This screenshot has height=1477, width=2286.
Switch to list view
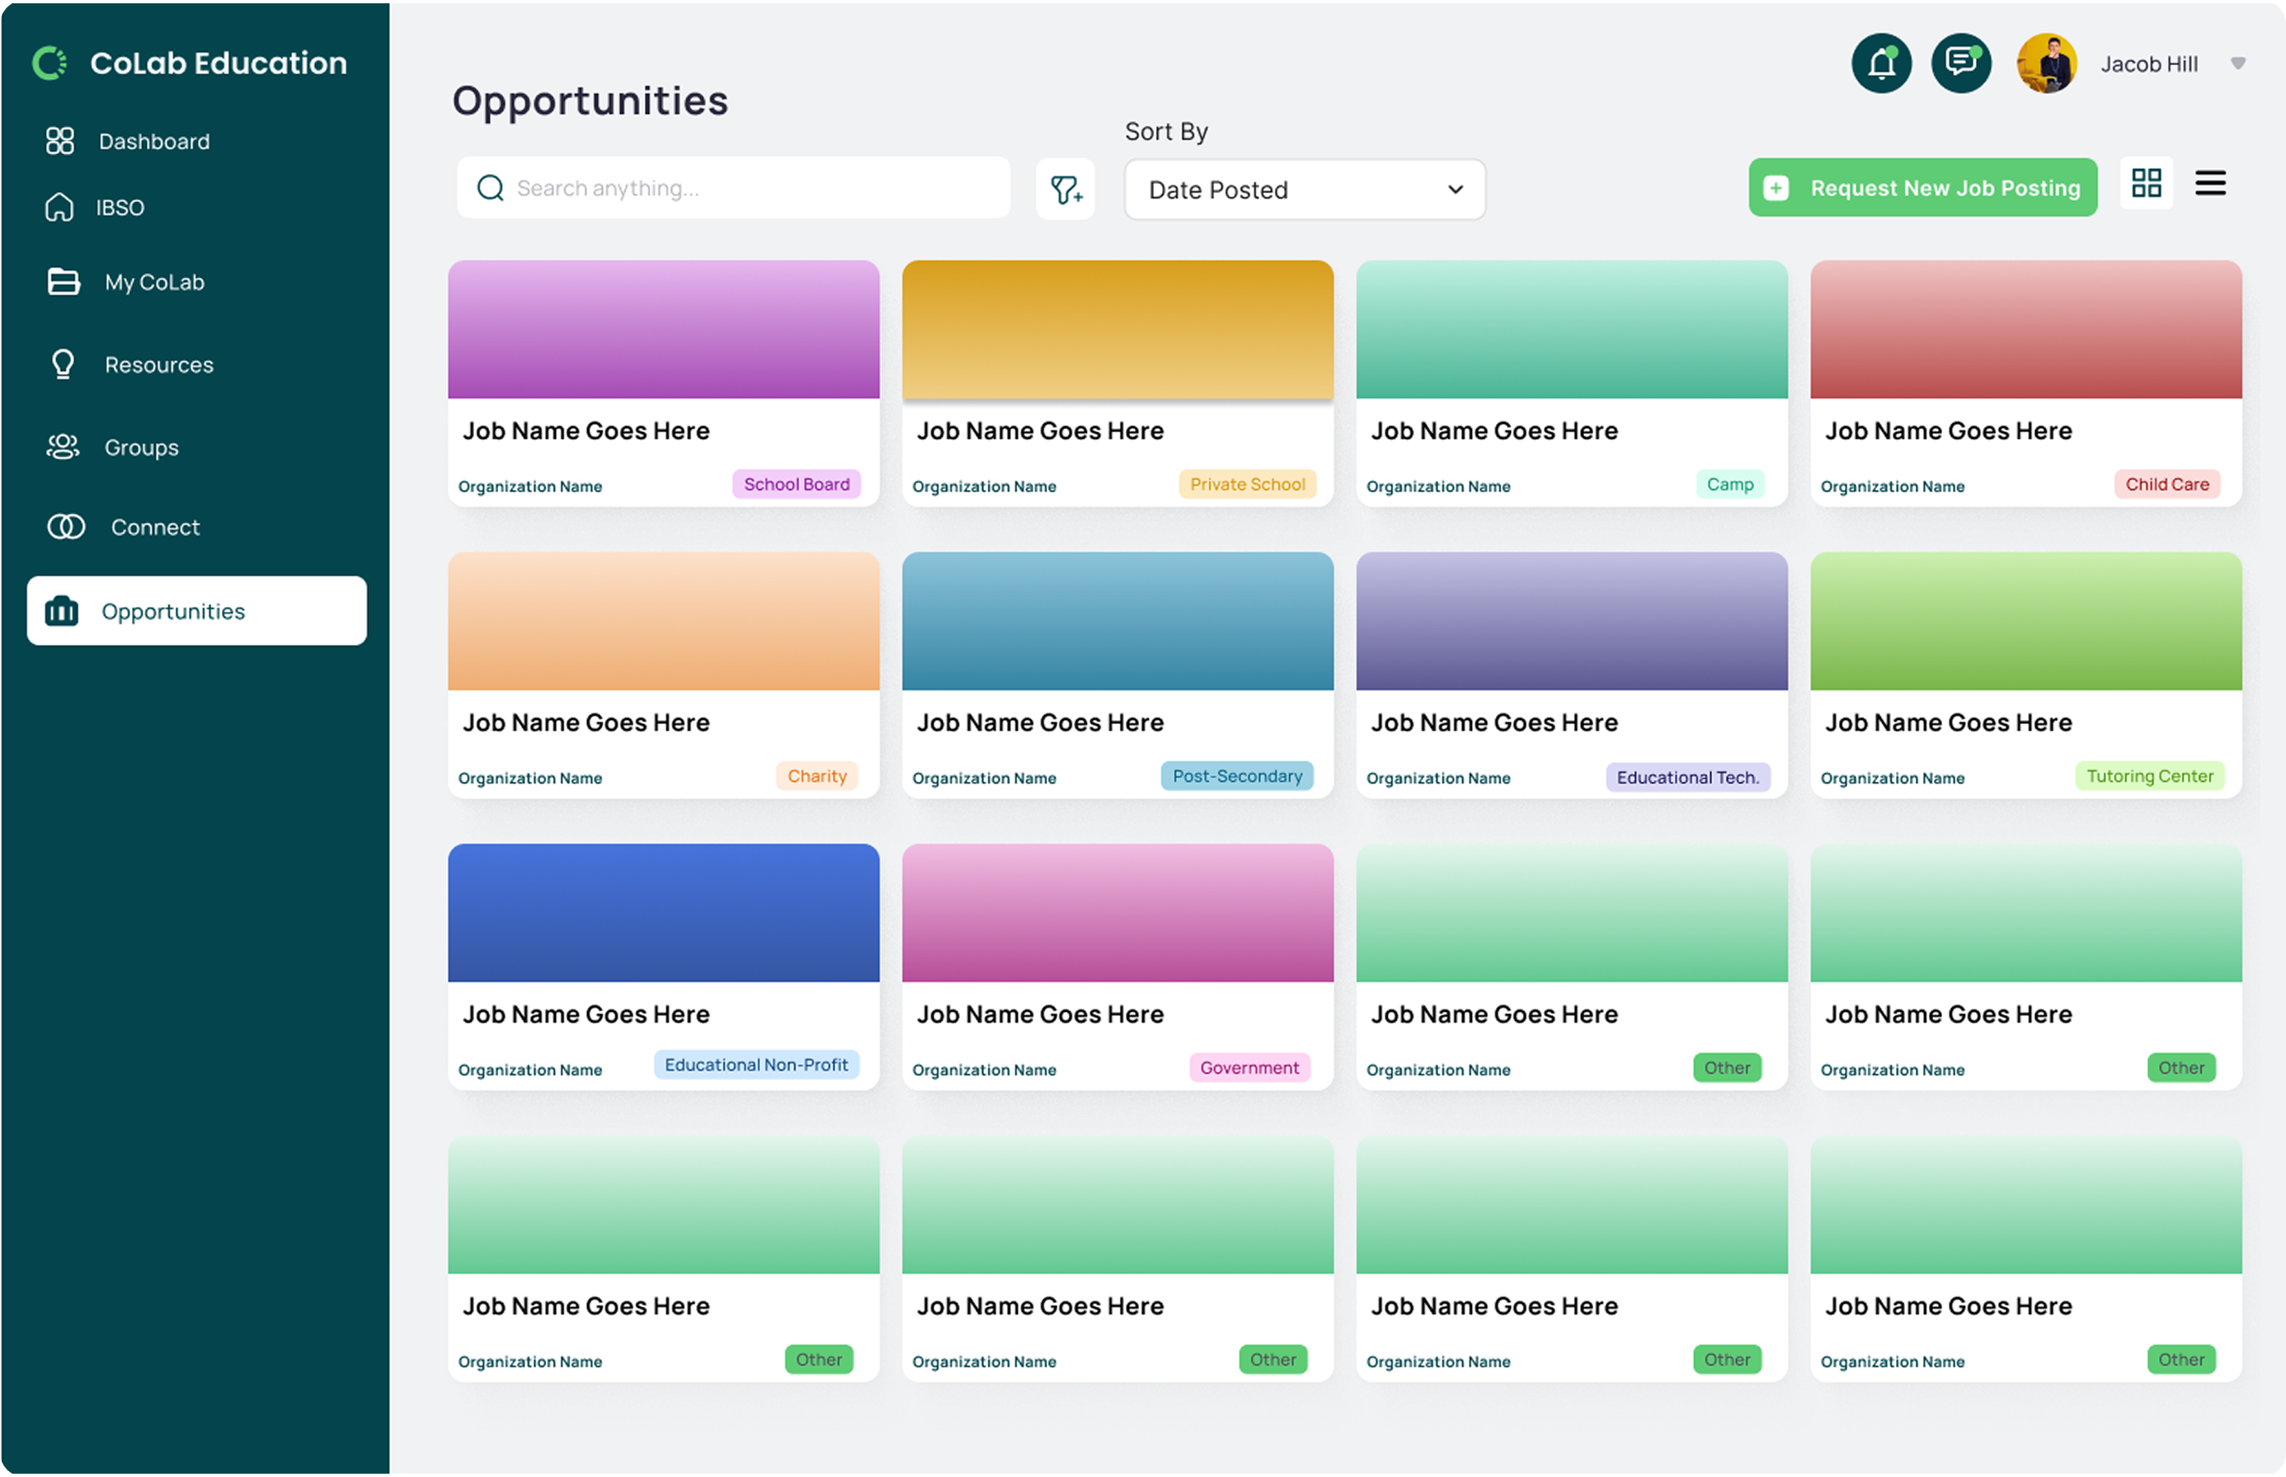2210,183
